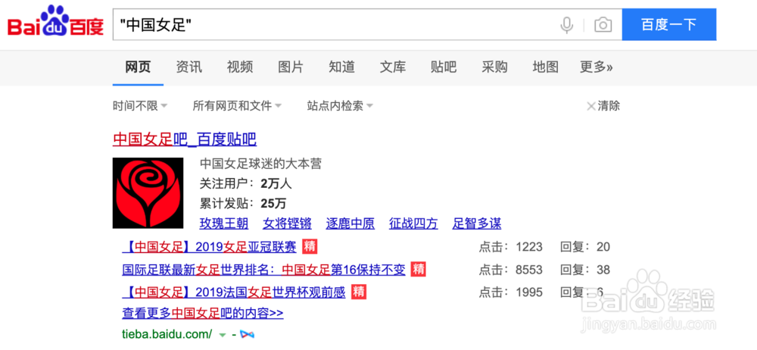Open the 征战四方 link

pos(413,223)
